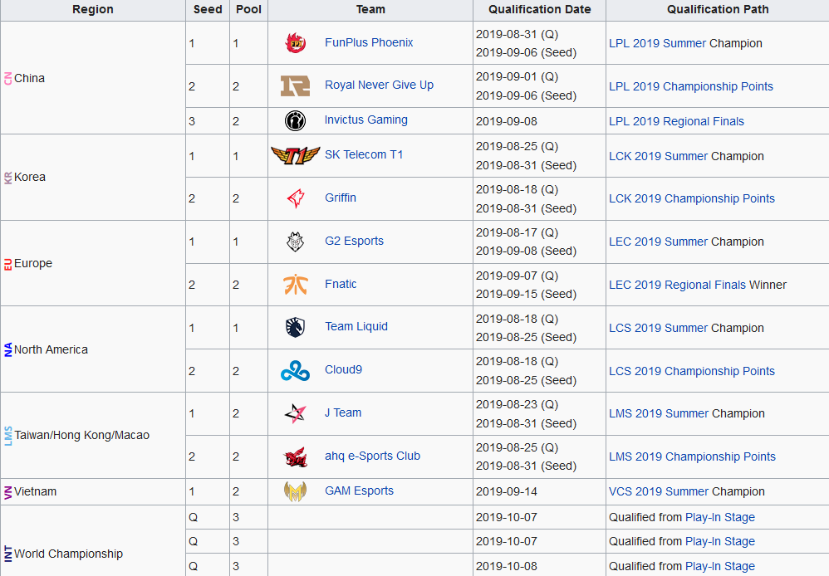Open the LPL 2019 Summer link
The image size is (829, 576).
pos(657,43)
